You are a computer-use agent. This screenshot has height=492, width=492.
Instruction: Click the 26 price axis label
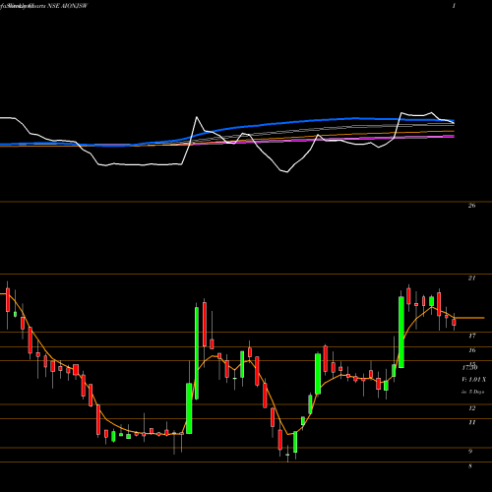(x=471, y=206)
